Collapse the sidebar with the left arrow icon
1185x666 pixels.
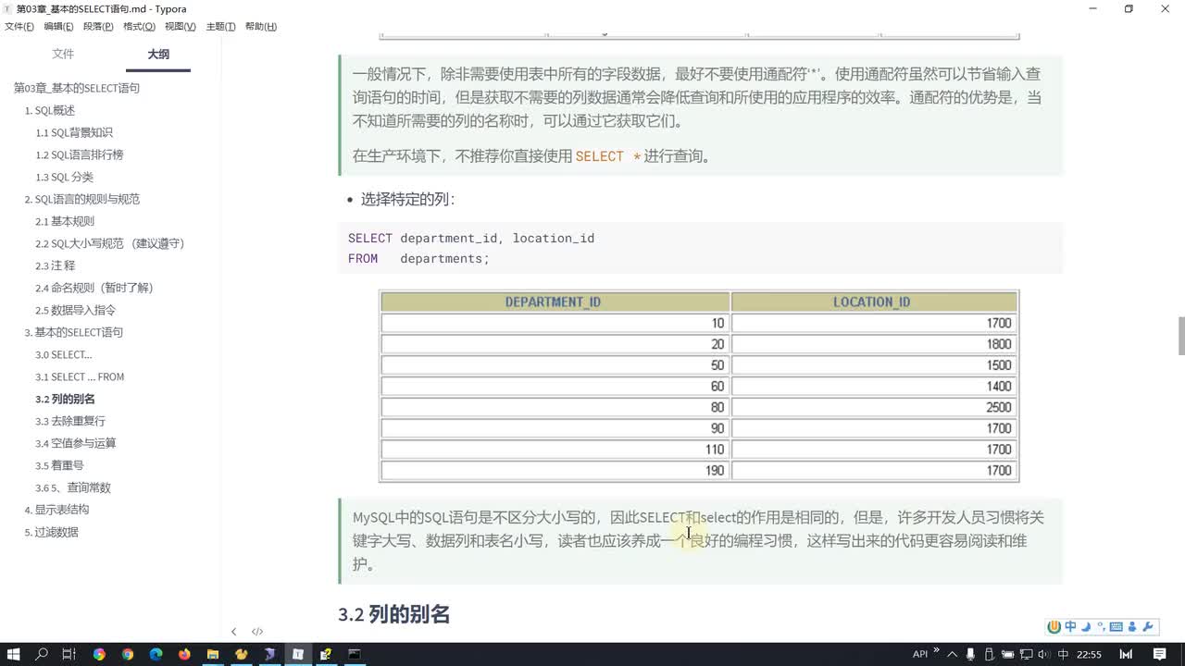pos(233,632)
